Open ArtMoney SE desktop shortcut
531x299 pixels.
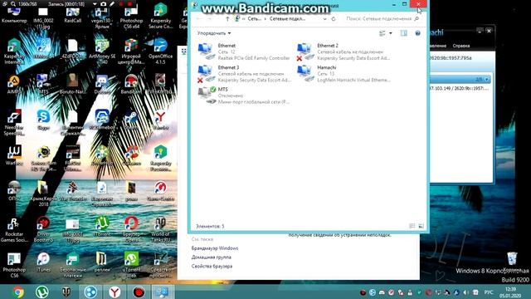[x=102, y=51]
